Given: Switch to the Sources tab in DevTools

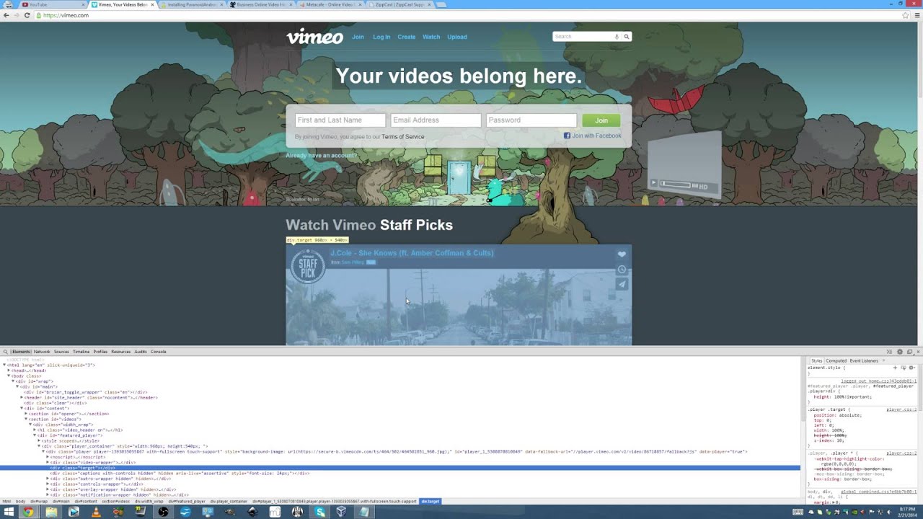Looking at the screenshot, I should [x=61, y=352].
